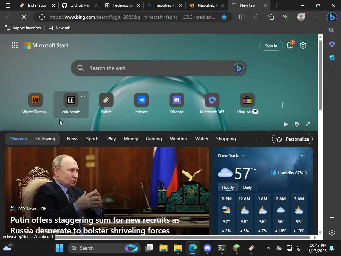Click the Sign in button
Image resolution: width=341 pixels, height=256 pixels.
[271, 46]
